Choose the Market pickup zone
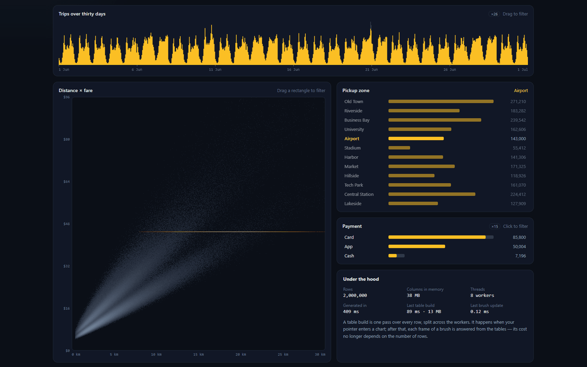 (x=435, y=166)
